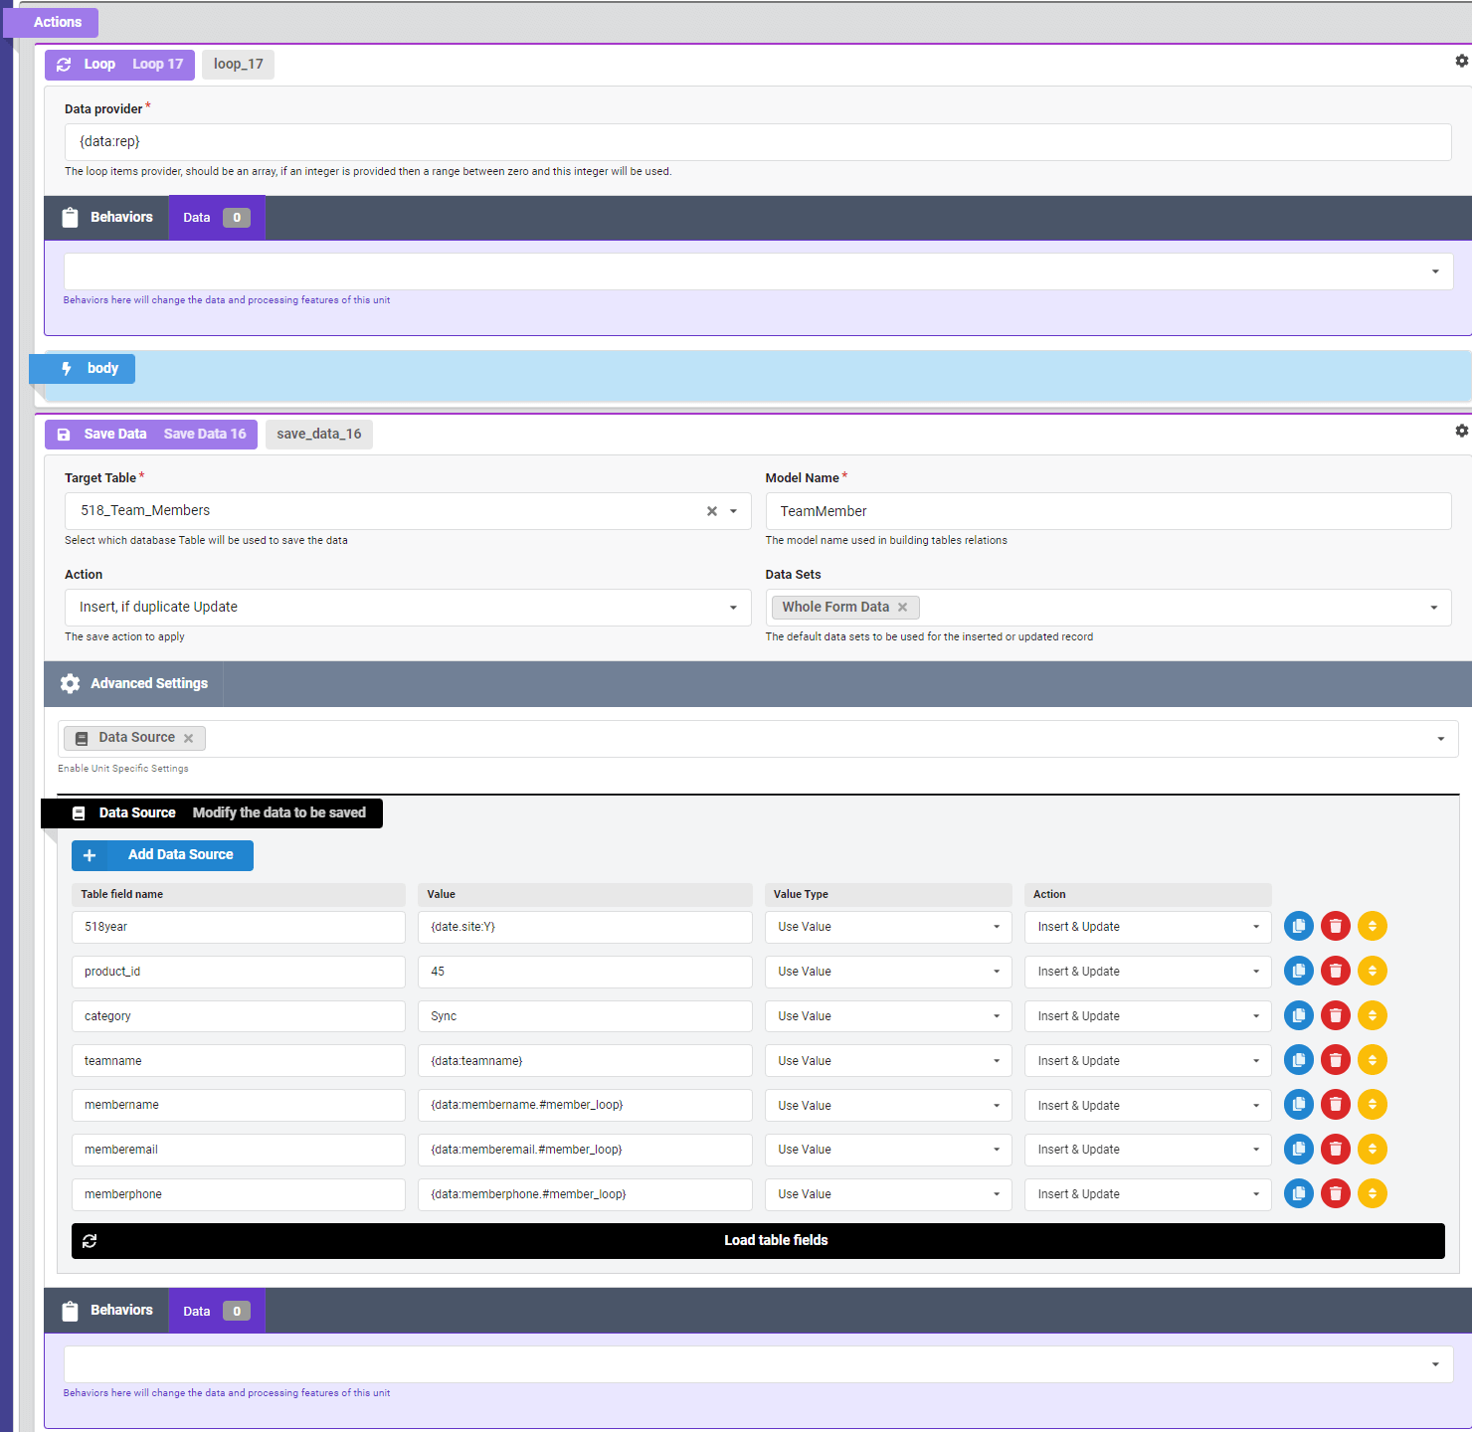Copy the 518year data source row
This screenshot has height=1432, width=1472.
tap(1299, 926)
